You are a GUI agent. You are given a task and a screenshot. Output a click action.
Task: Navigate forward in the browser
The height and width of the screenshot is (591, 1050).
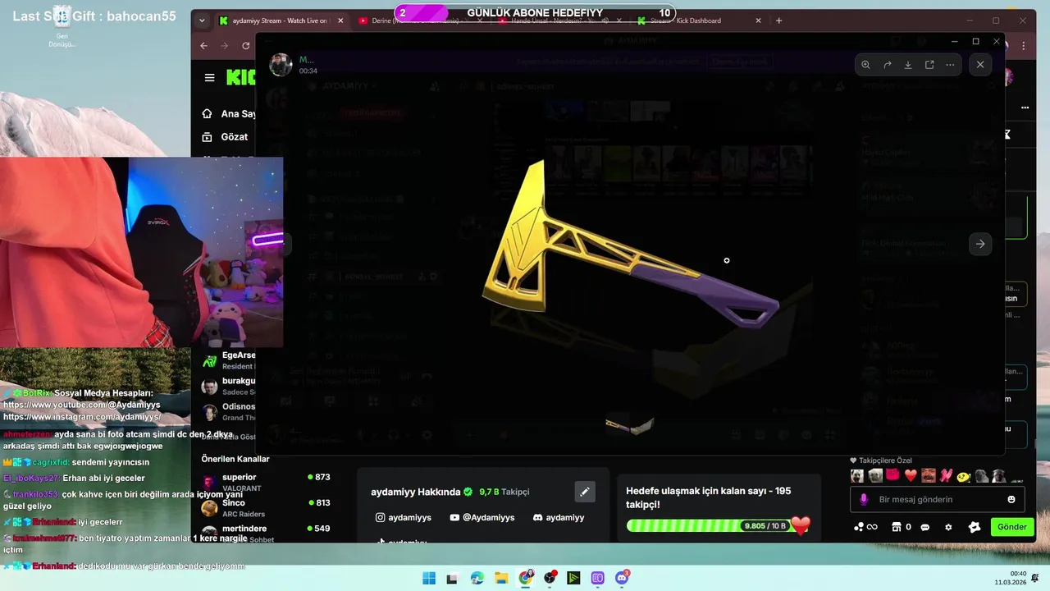(226, 46)
